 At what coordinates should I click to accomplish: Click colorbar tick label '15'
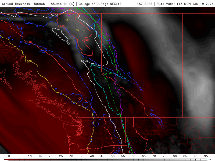coord(40,156)
